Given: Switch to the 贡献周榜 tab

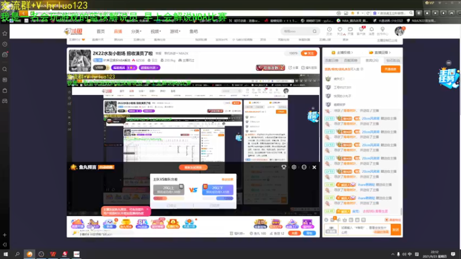Looking at the screenshot, I should pos(350,60).
